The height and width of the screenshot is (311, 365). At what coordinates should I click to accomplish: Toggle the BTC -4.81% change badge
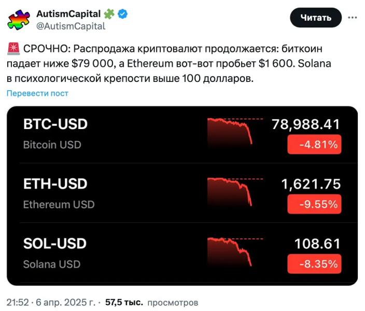click(x=314, y=145)
